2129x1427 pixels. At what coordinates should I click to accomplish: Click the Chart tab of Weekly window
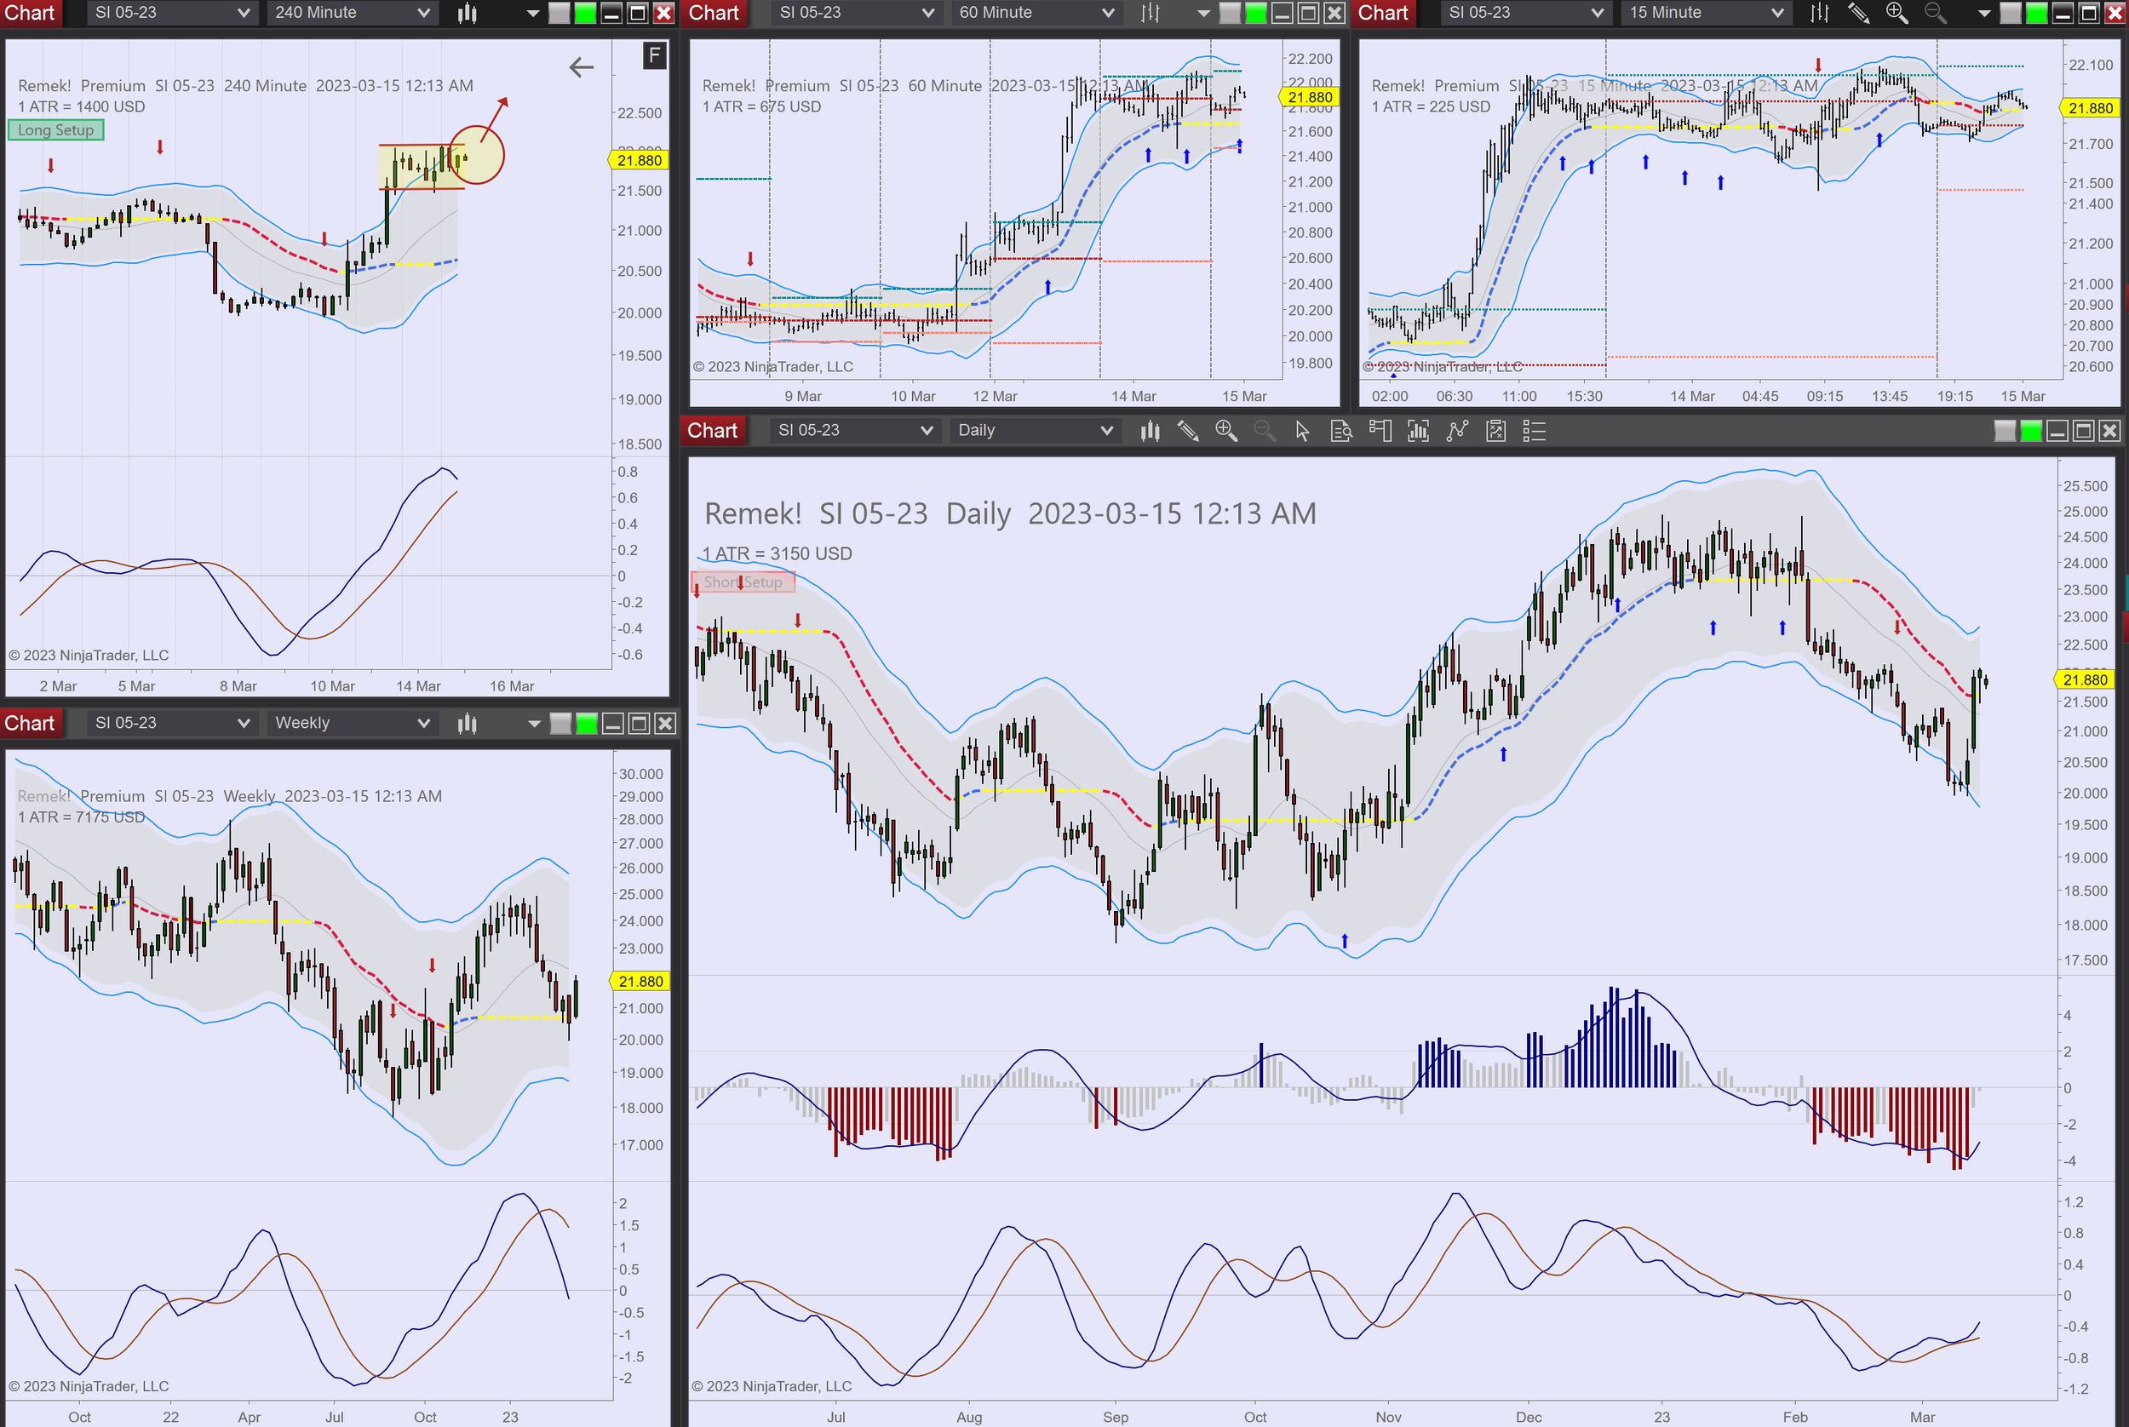click(30, 724)
